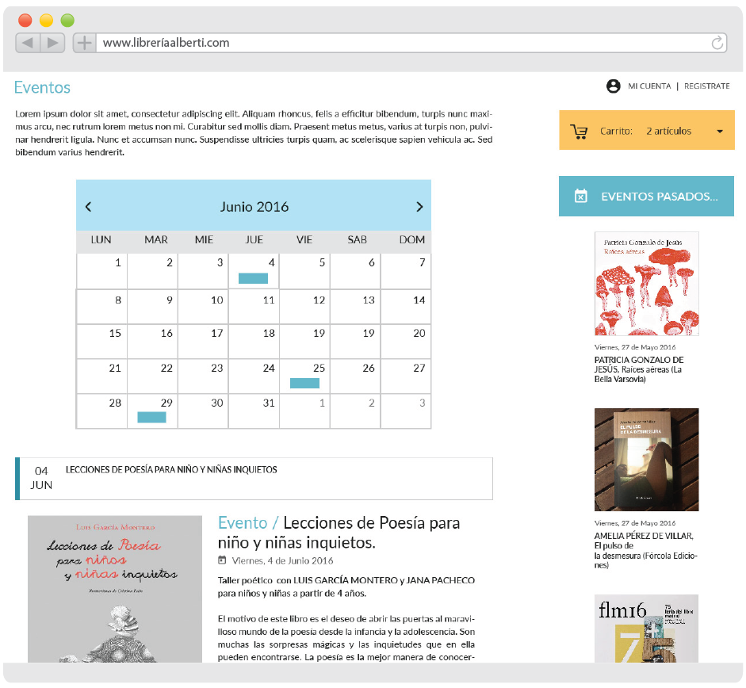Open the Registrate link
Image resolution: width=746 pixels, height=688 pixels.
pos(706,86)
